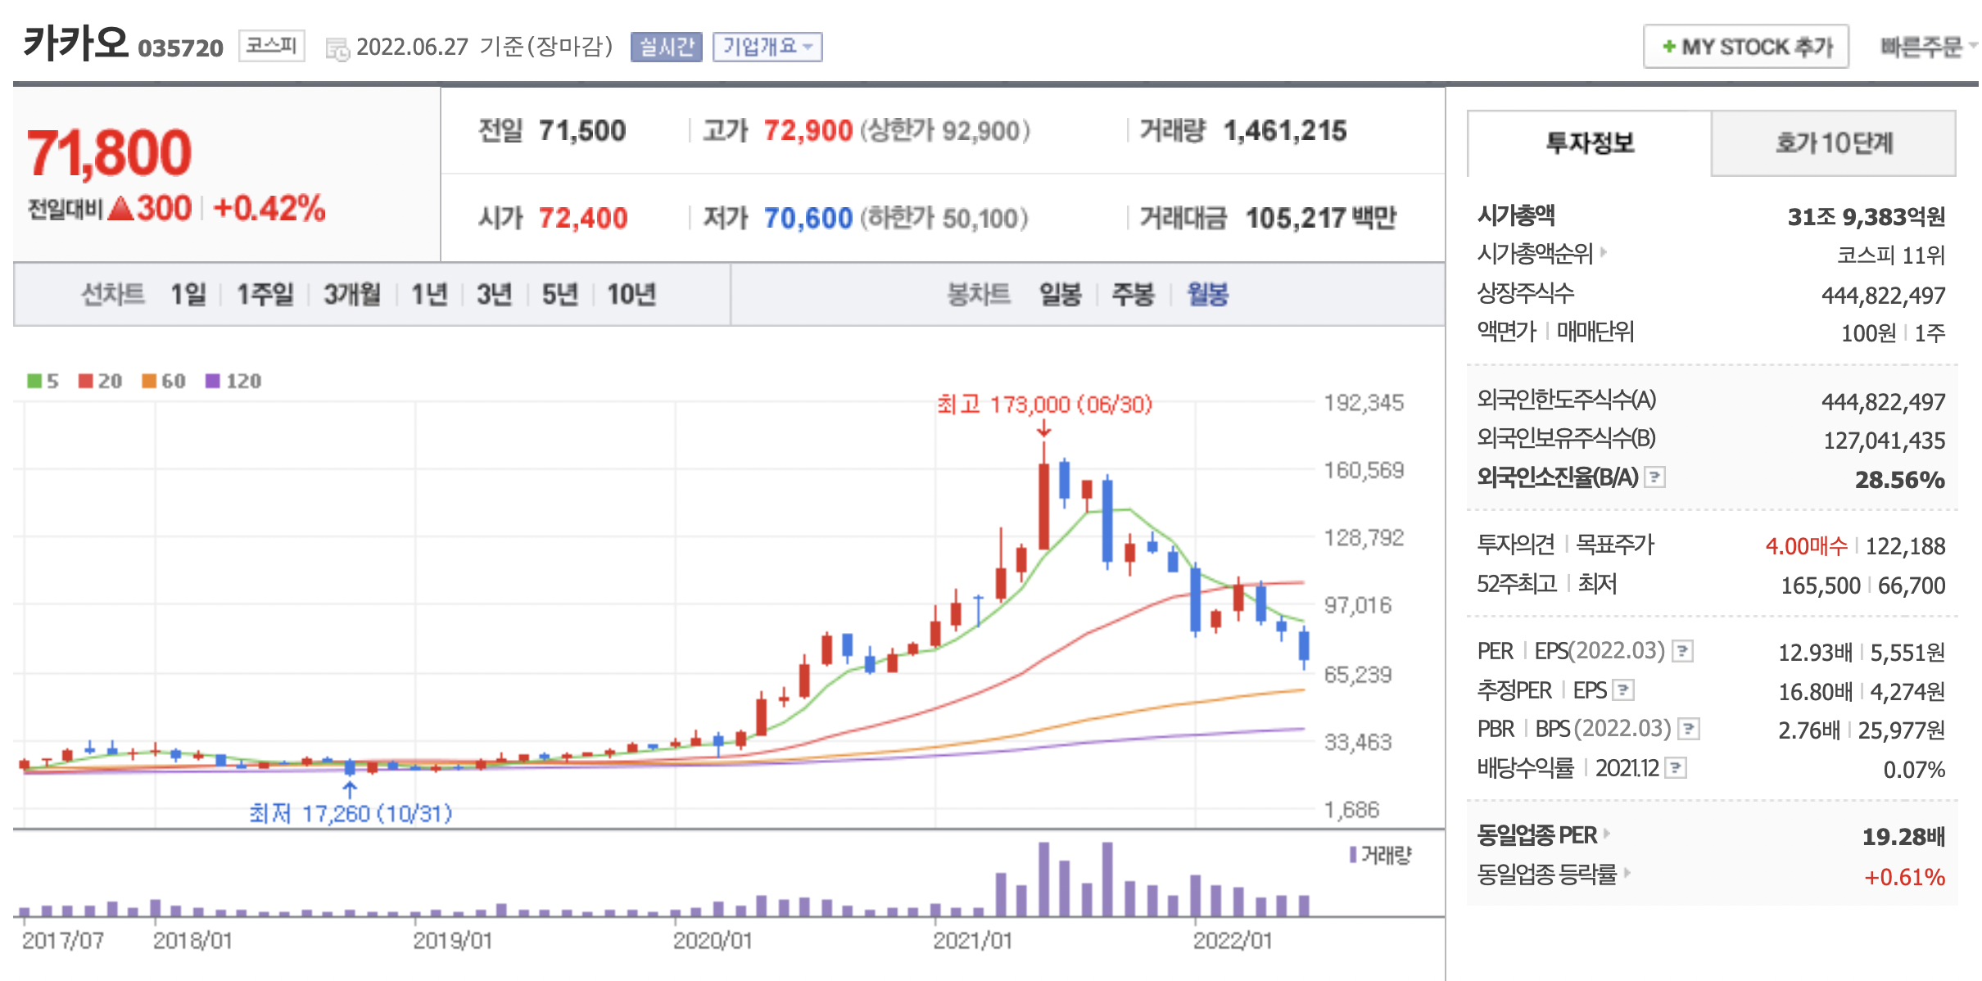The height and width of the screenshot is (981, 1982).
Task: Open the 기업개요 dropdown
Action: 767,47
